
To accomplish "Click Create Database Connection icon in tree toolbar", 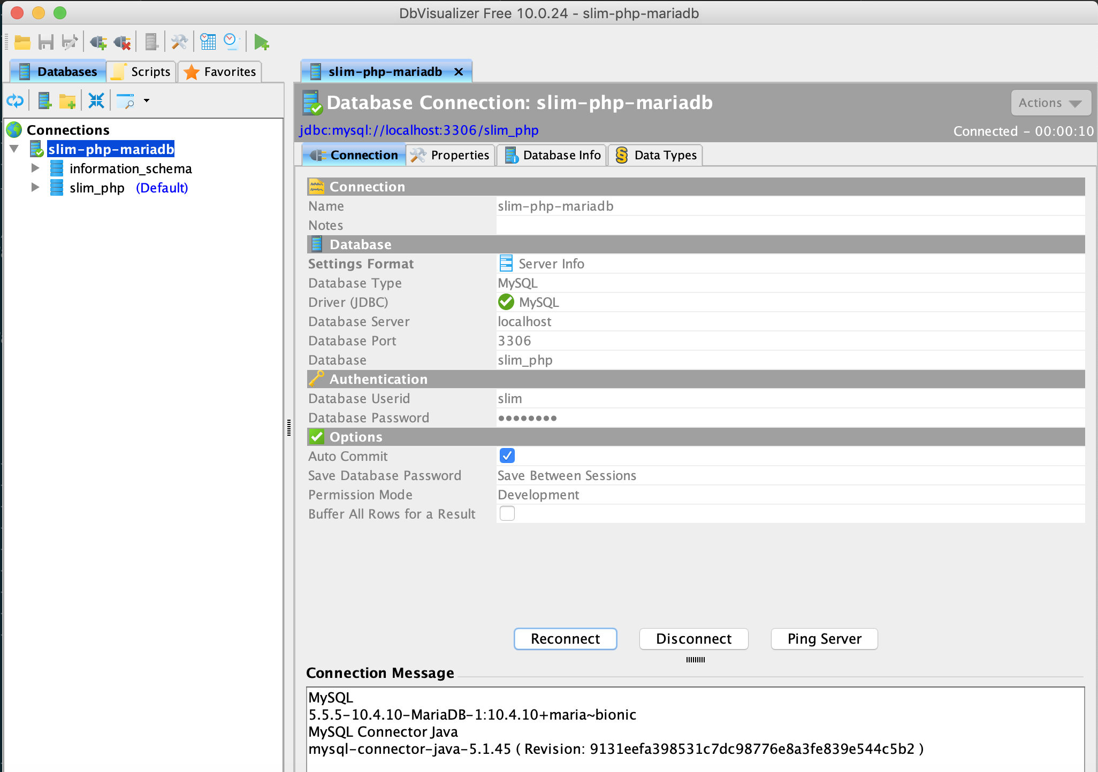I will point(44,101).
